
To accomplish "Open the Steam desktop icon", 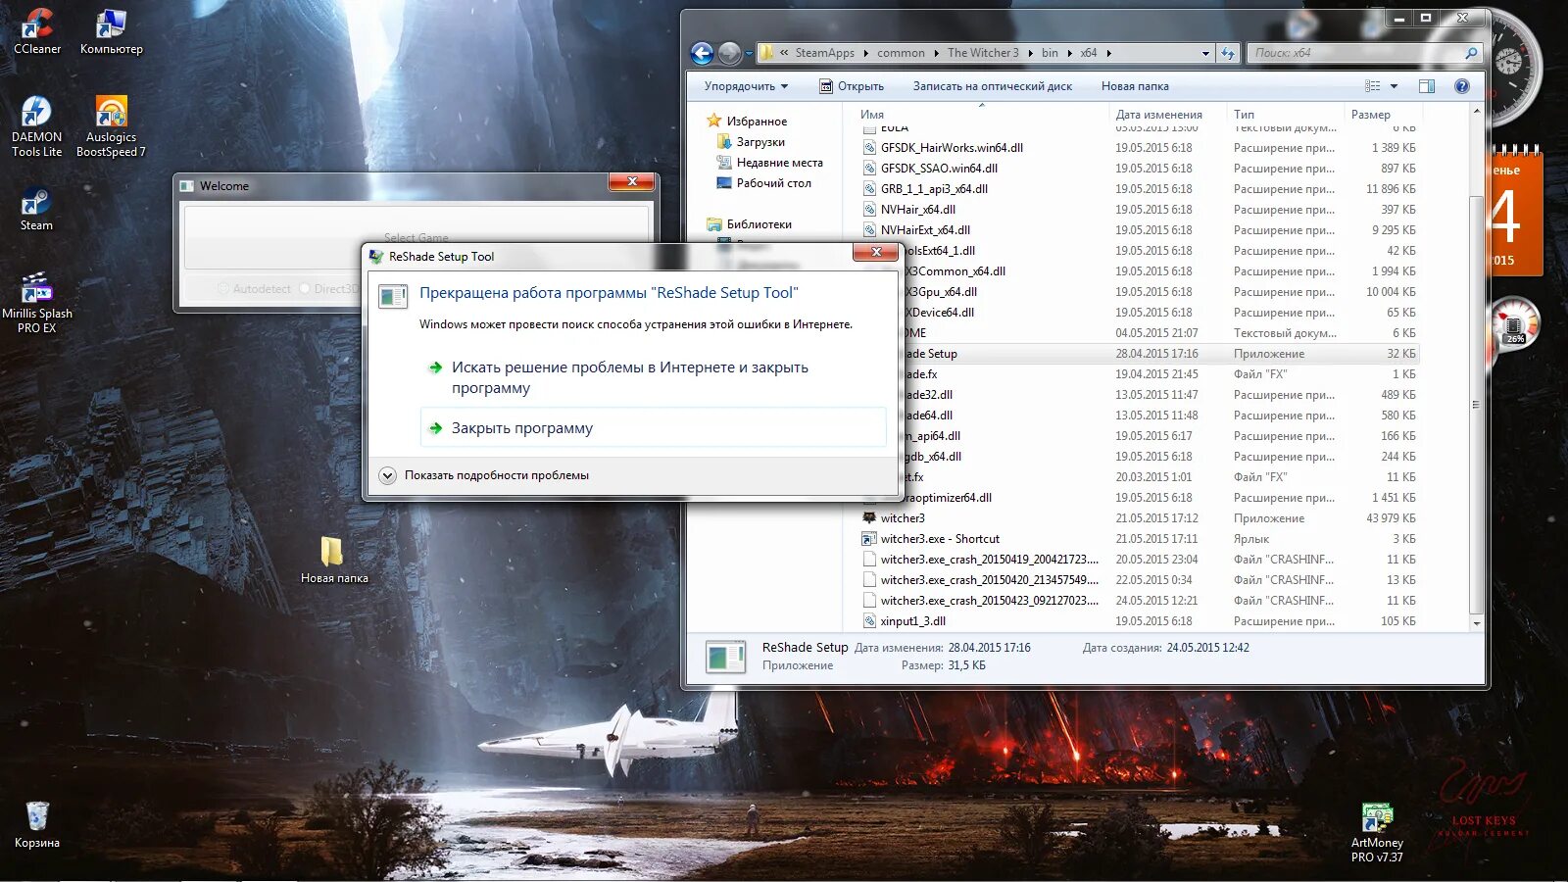I will [36, 210].
